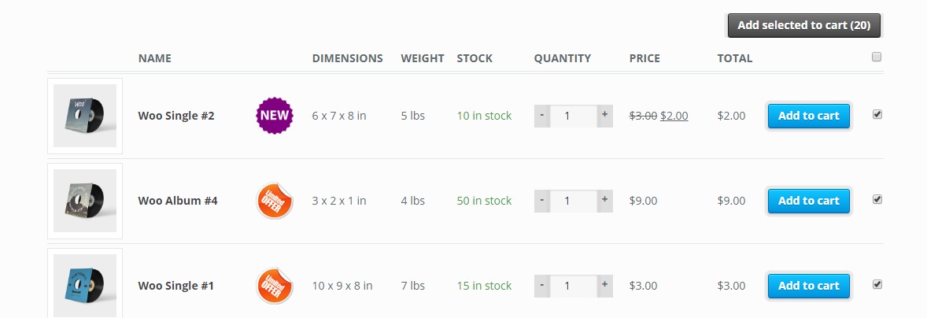Toggle the select-all checkbox in header
Screen dimensions: 927x318
click(x=877, y=57)
